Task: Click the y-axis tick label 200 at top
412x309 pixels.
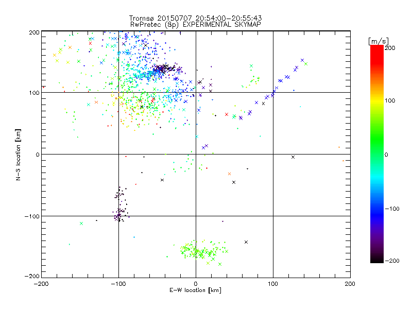Action: (34, 32)
